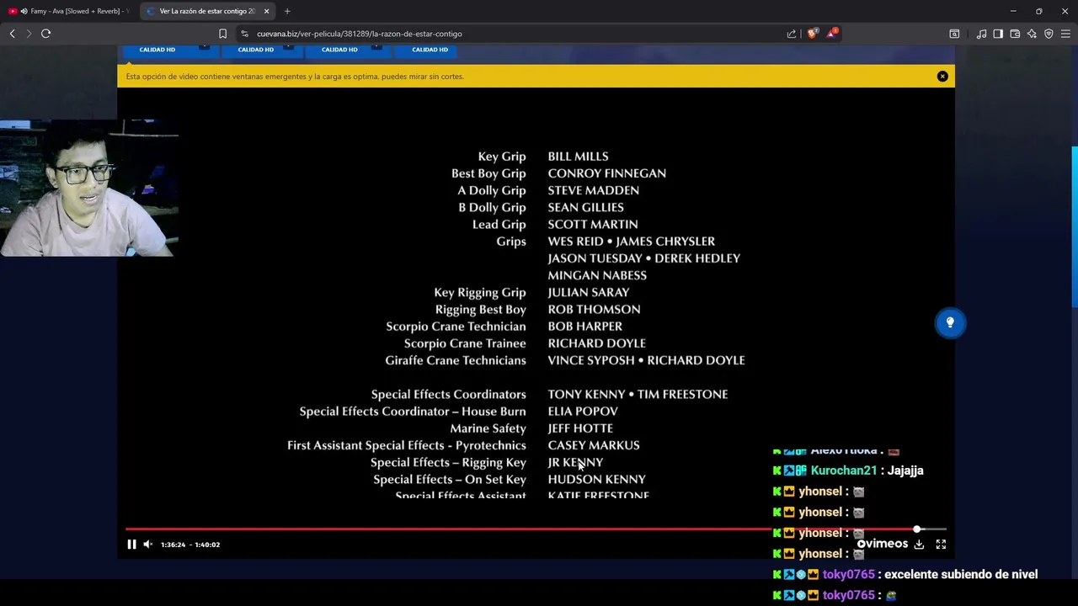This screenshot has width=1078, height=606.
Task: Click the 1:36:24 - 1:40:02 time display
Action: pos(190,545)
